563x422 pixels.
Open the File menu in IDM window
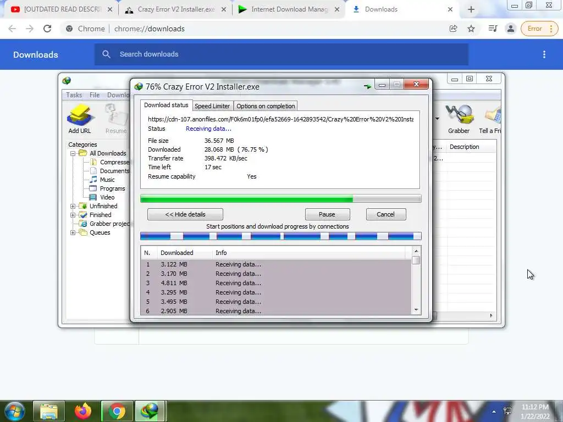coord(95,95)
